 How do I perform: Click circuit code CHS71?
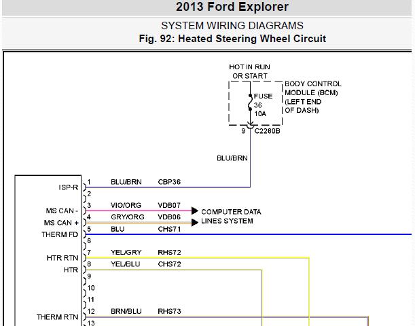click(169, 229)
